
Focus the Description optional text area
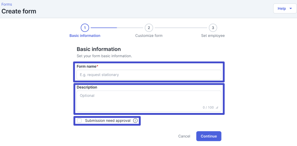pos(149,101)
